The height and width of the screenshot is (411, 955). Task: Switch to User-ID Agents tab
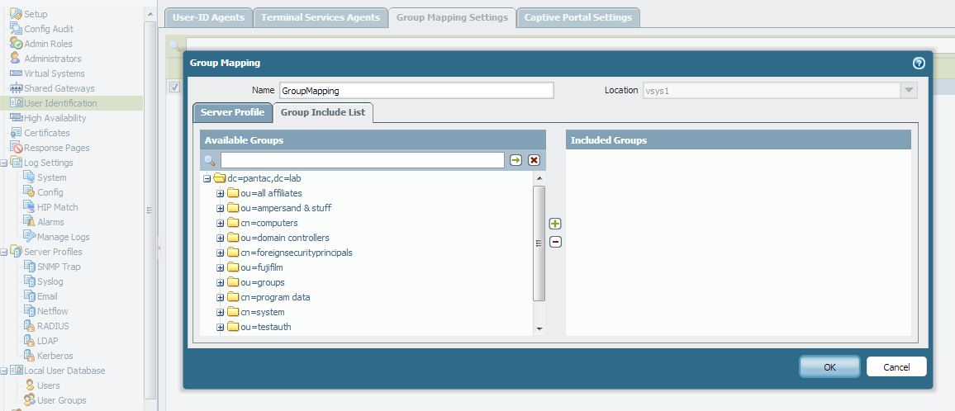208,17
